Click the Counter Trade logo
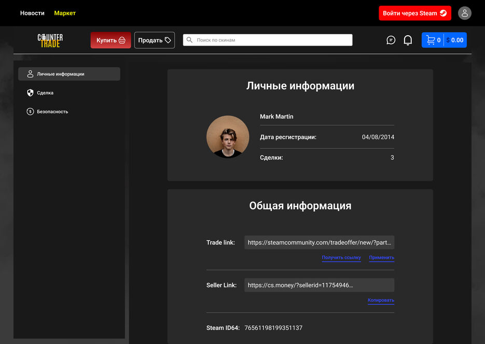This screenshot has height=344, width=485. 50,40
